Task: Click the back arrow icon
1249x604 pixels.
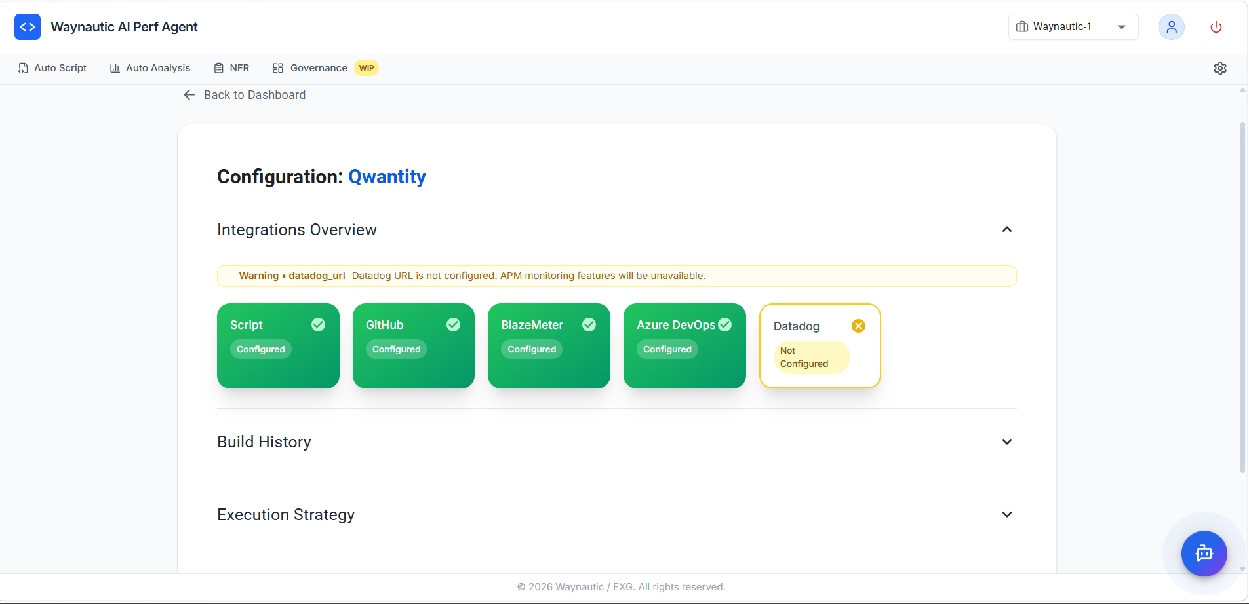Action: [189, 95]
